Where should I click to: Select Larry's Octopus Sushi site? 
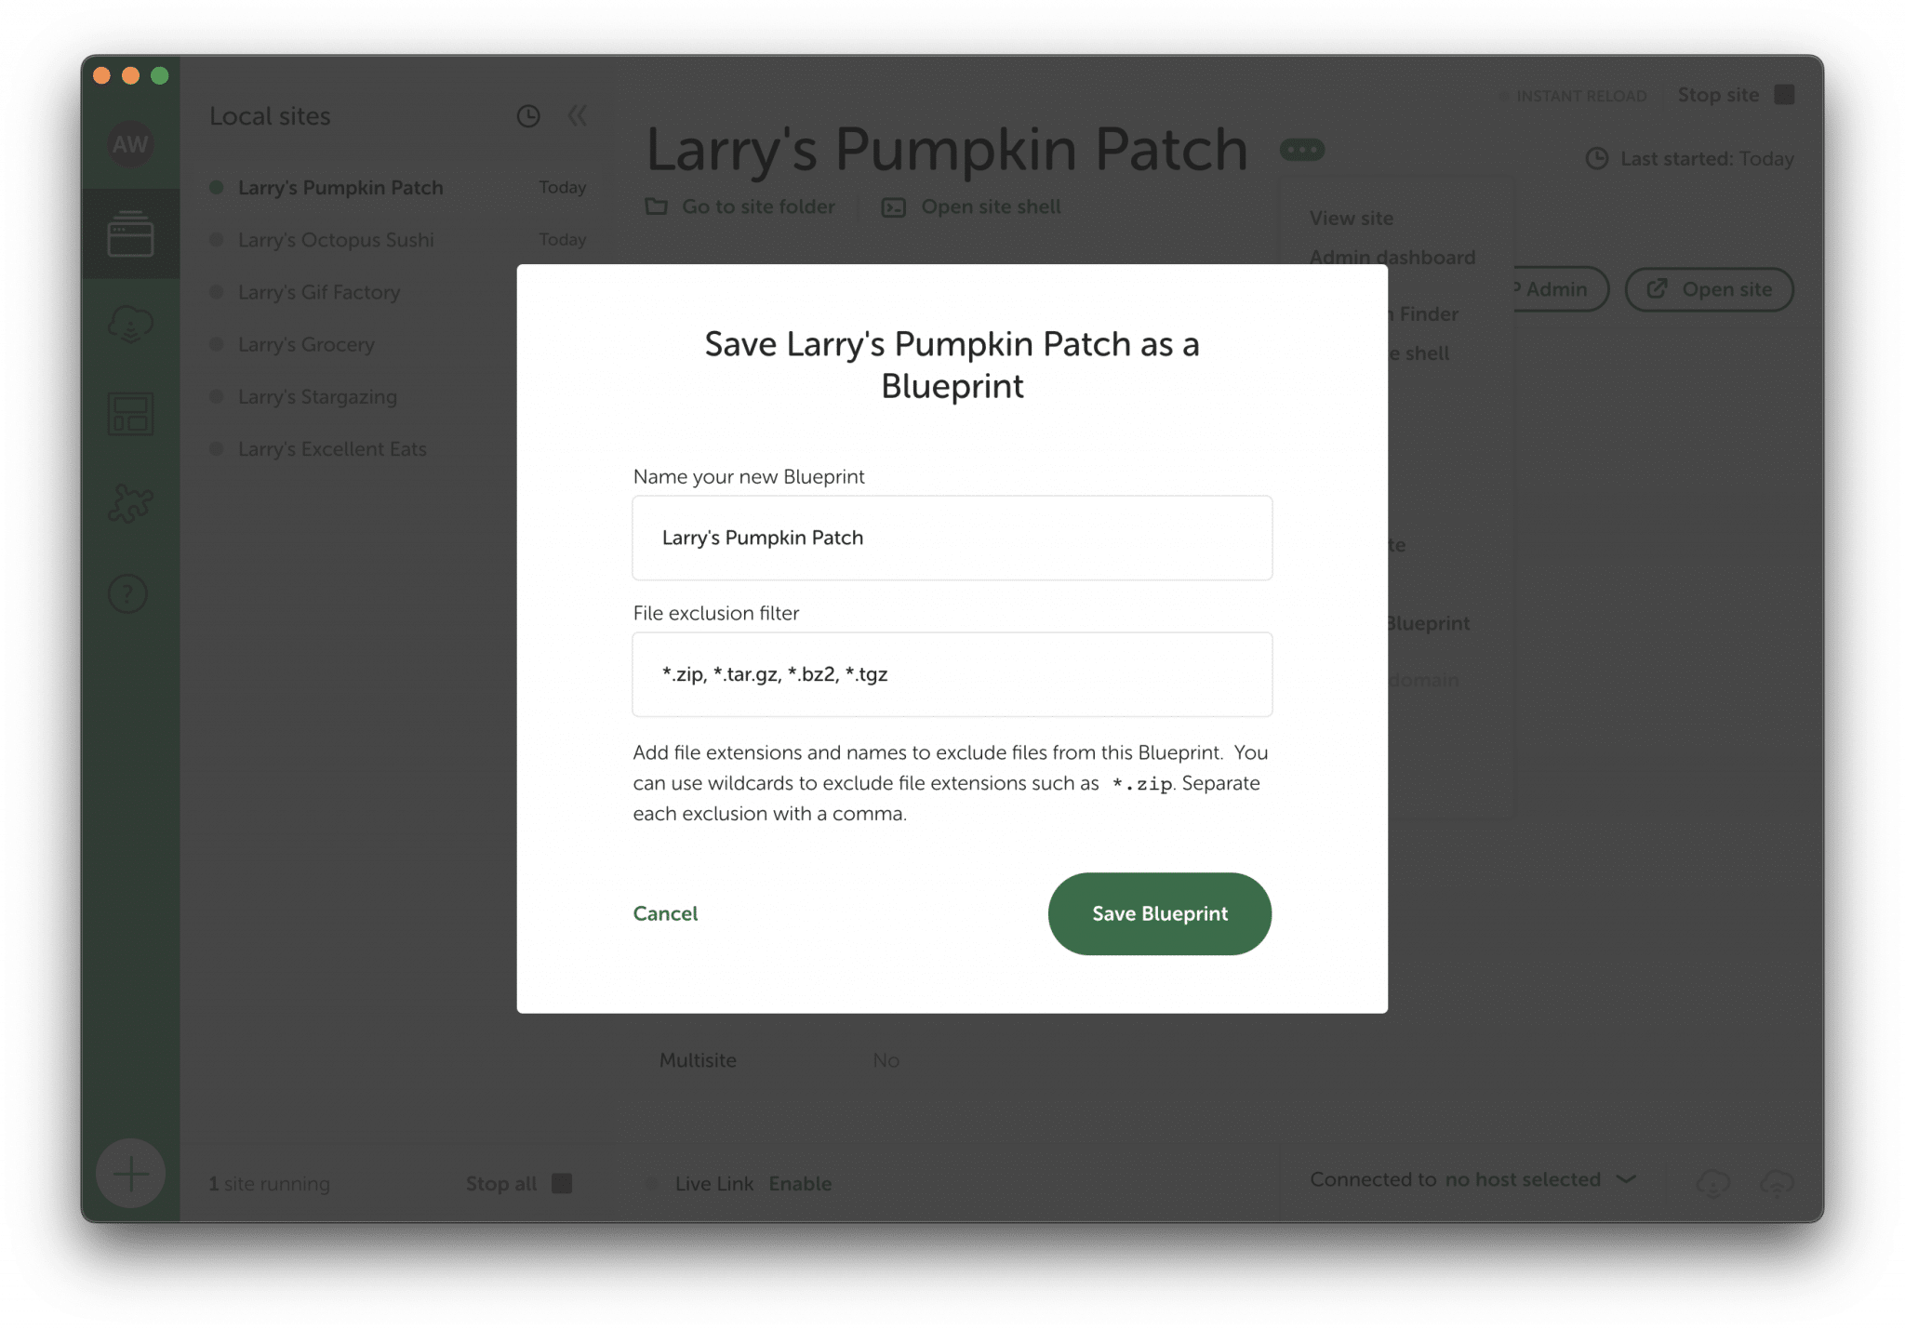336,240
